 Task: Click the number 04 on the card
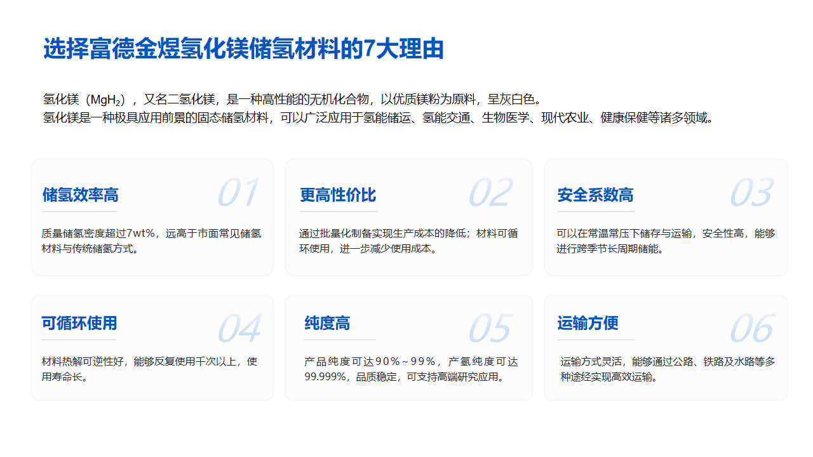(x=239, y=329)
